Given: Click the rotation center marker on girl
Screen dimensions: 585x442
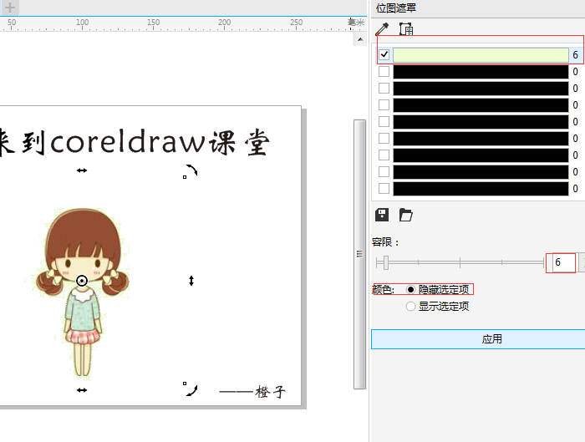Looking at the screenshot, I should (x=82, y=281).
